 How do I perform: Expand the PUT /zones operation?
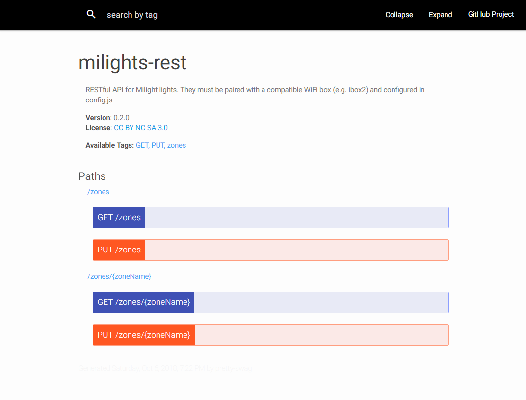point(271,250)
